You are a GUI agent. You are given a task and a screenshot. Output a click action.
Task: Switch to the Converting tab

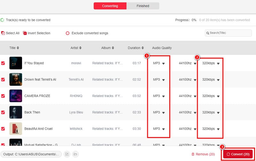tap(110, 6)
